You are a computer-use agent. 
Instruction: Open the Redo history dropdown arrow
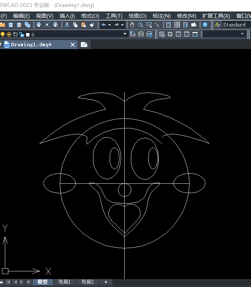tap(123, 25)
